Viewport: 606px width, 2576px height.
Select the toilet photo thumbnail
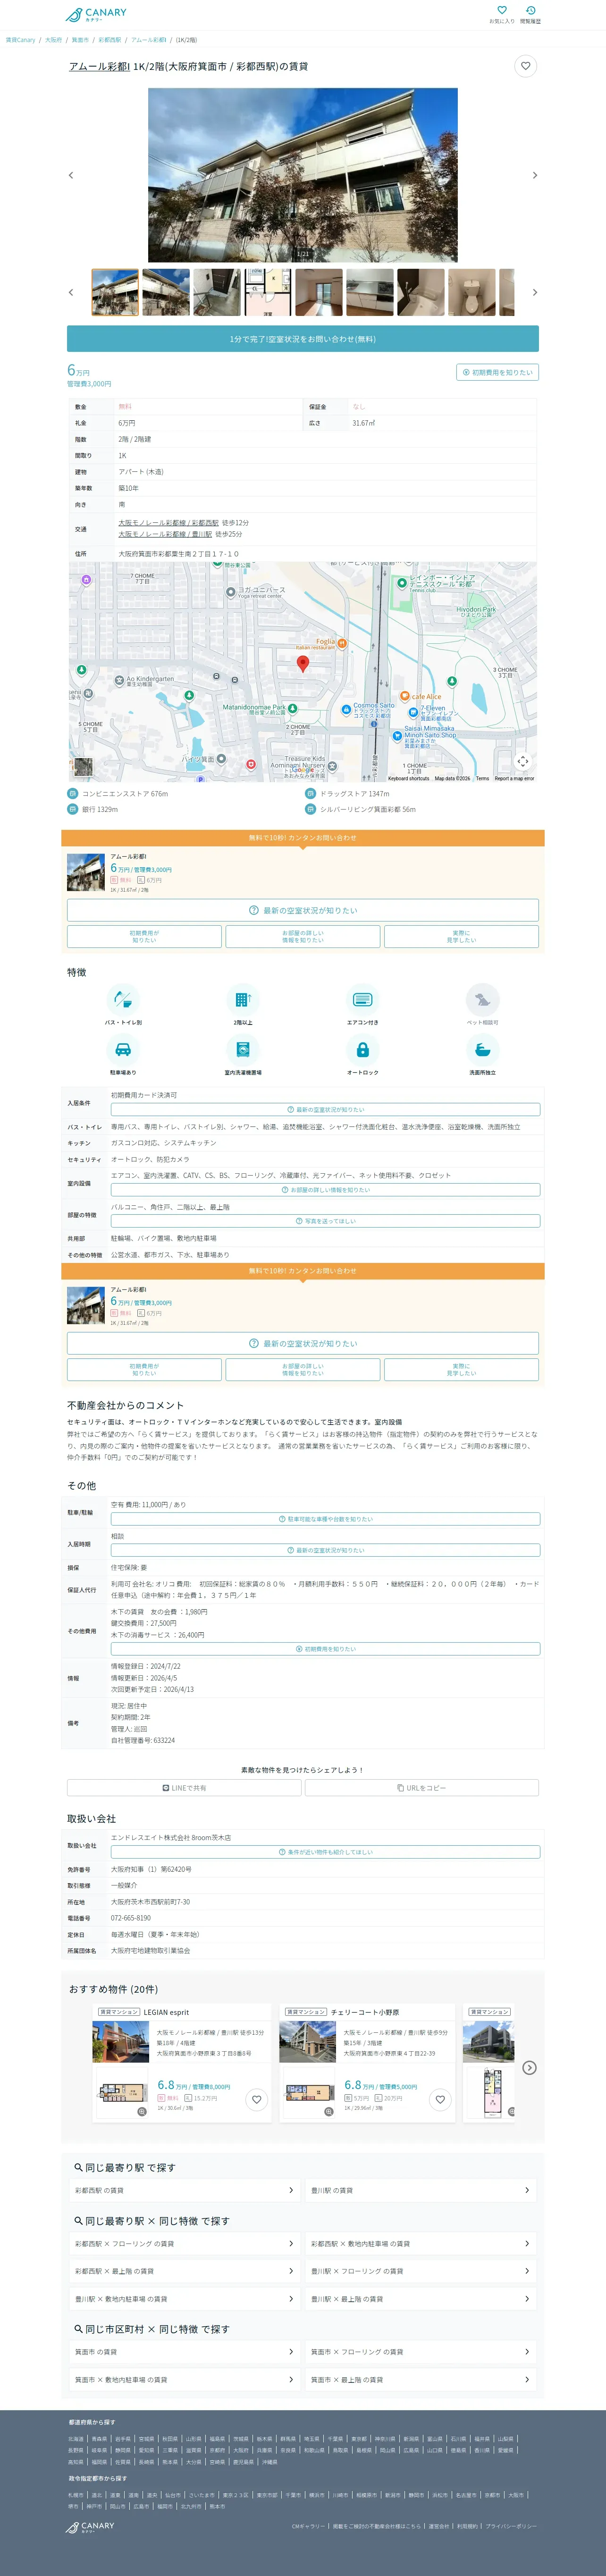click(472, 292)
